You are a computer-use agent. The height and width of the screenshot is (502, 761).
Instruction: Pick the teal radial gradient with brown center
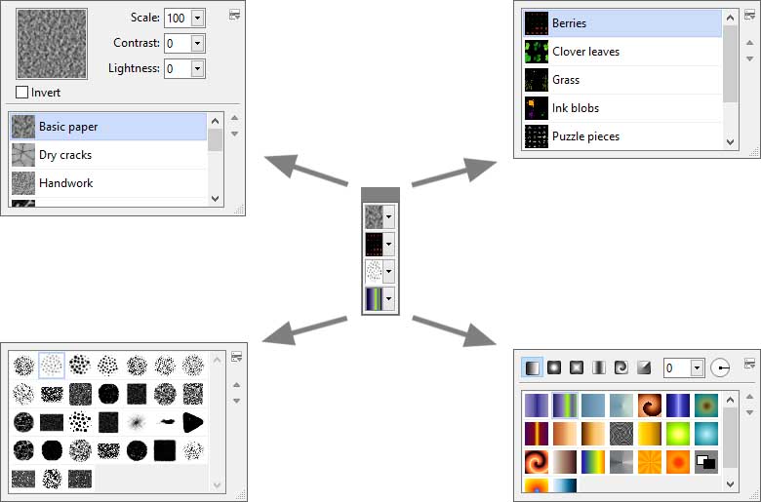[x=706, y=405]
